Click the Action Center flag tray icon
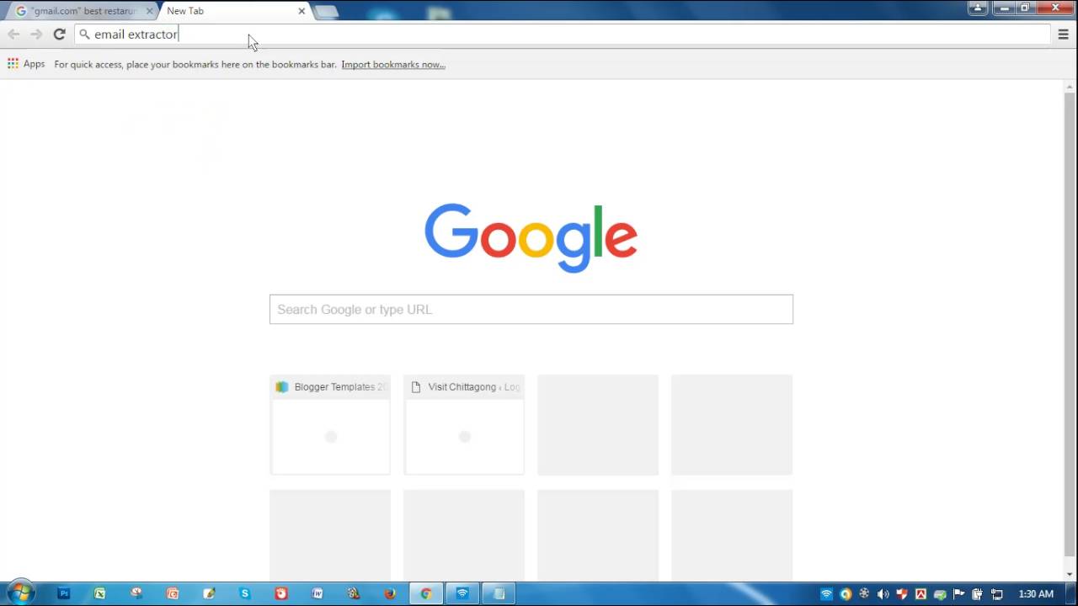Image resolution: width=1078 pixels, height=606 pixels. point(958,594)
